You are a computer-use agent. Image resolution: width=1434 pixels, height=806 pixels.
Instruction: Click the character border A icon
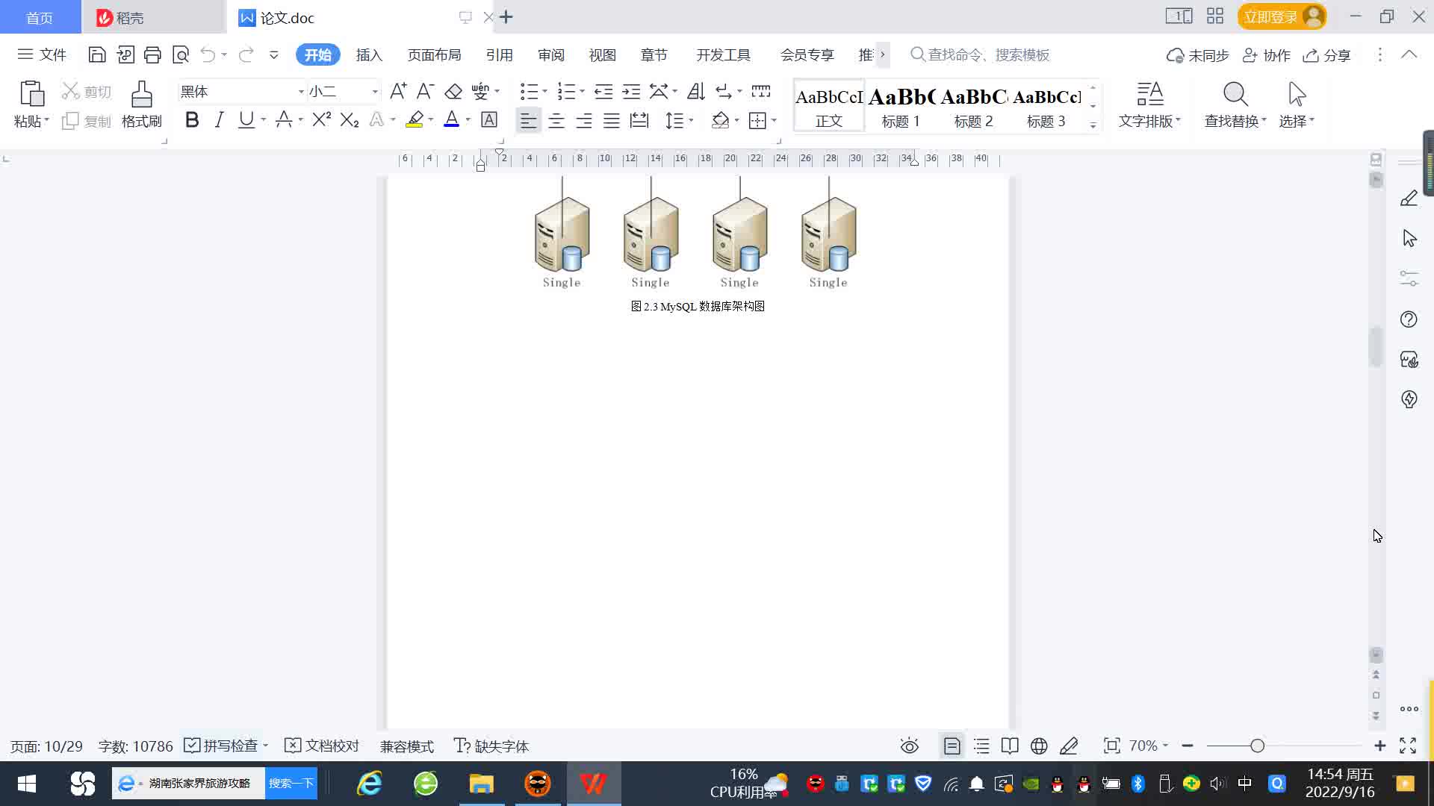tap(489, 119)
